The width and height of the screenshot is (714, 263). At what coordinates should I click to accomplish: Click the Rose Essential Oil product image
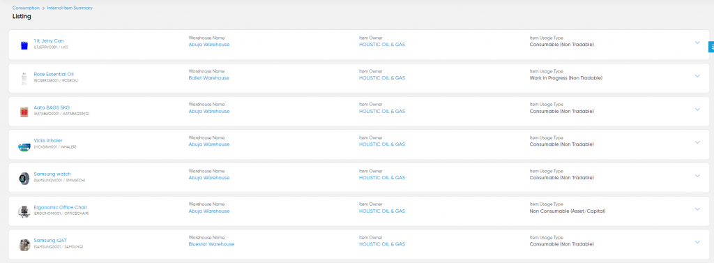click(x=24, y=78)
